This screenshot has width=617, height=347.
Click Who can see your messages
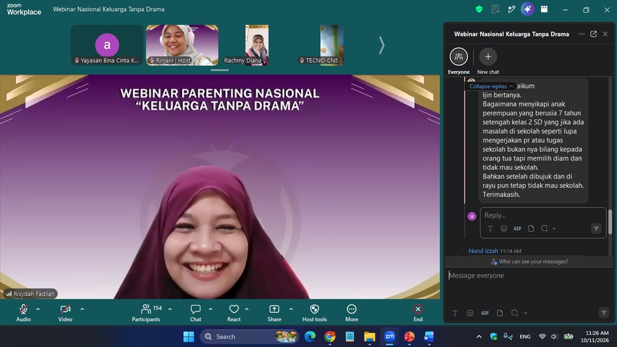530,262
